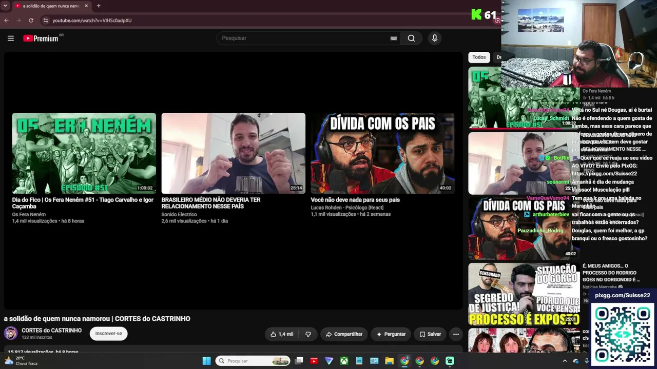Click the Sonido Electrico 25:14 endscreen thumbnail
Screen dimensions: 657x369
pos(234,153)
